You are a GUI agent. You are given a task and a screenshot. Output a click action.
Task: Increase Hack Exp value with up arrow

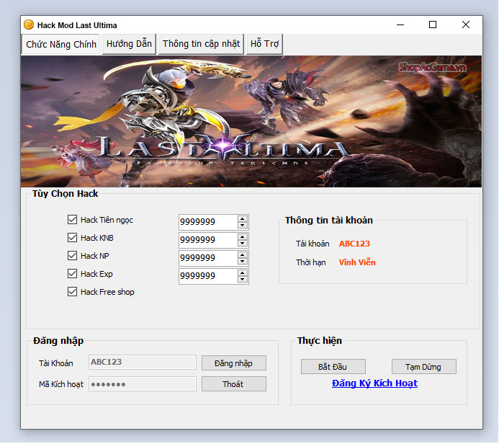(243, 273)
